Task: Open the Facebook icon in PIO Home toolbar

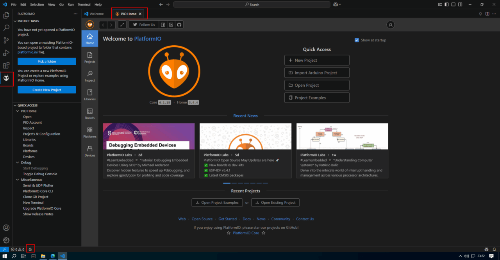Action: (163, 25)
